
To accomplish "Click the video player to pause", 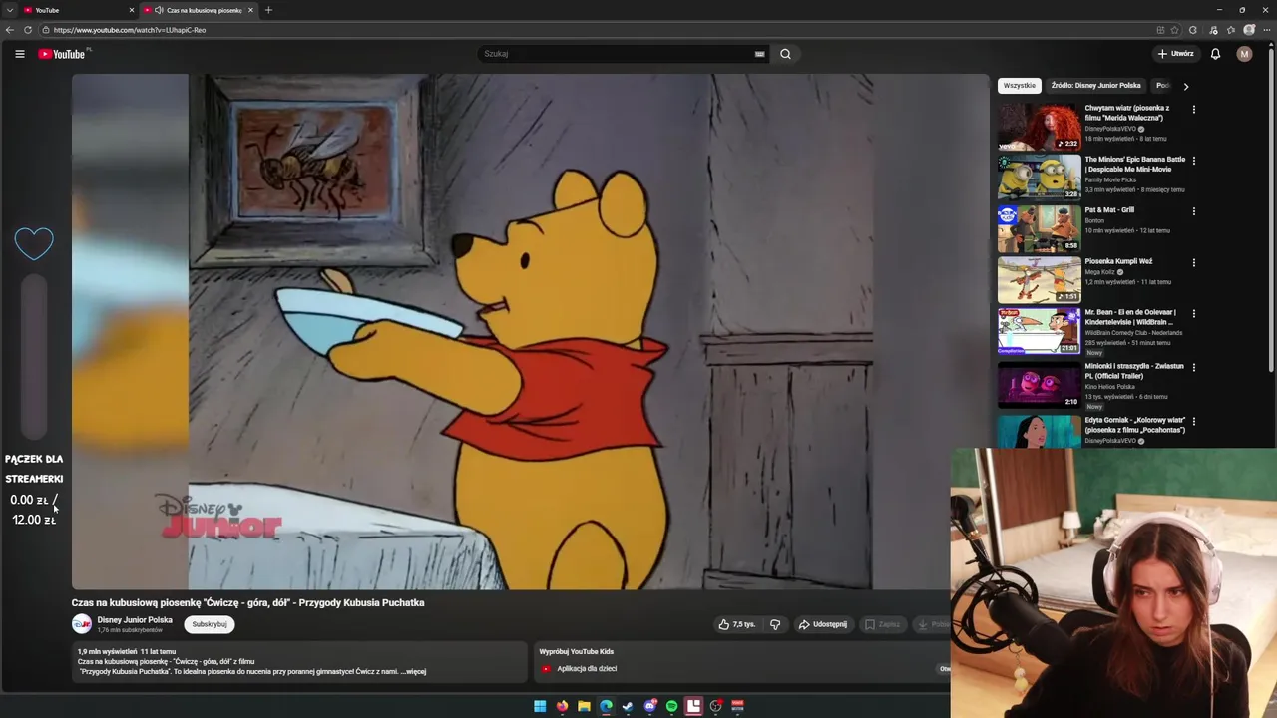I will click(x=530, y=331).
